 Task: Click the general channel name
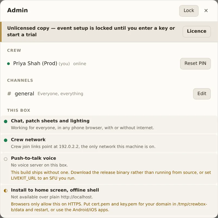click(25, 93)
